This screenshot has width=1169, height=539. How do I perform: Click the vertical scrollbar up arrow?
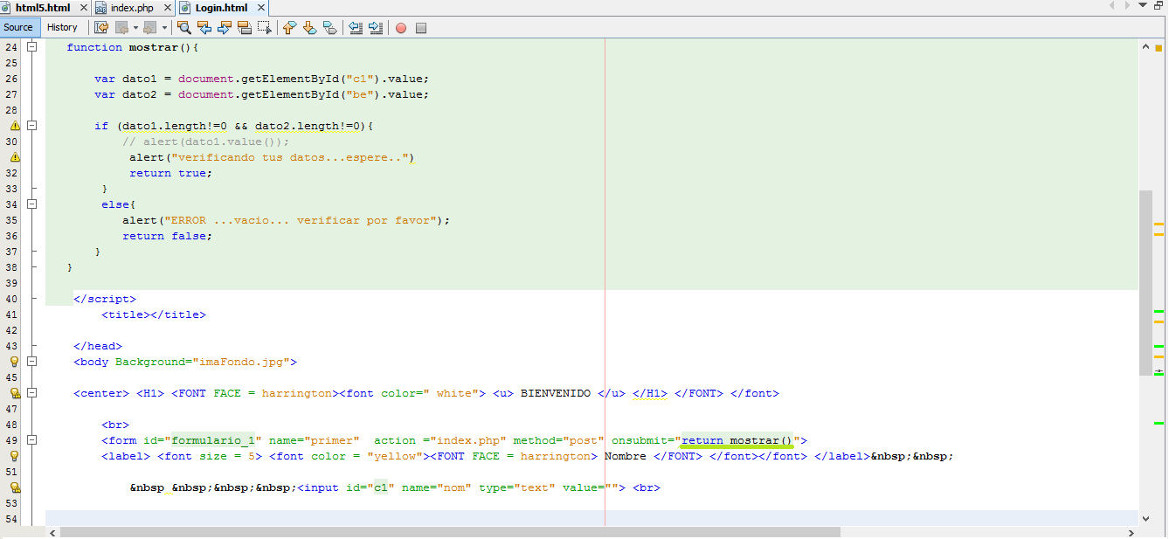[x=1145, y=47]
